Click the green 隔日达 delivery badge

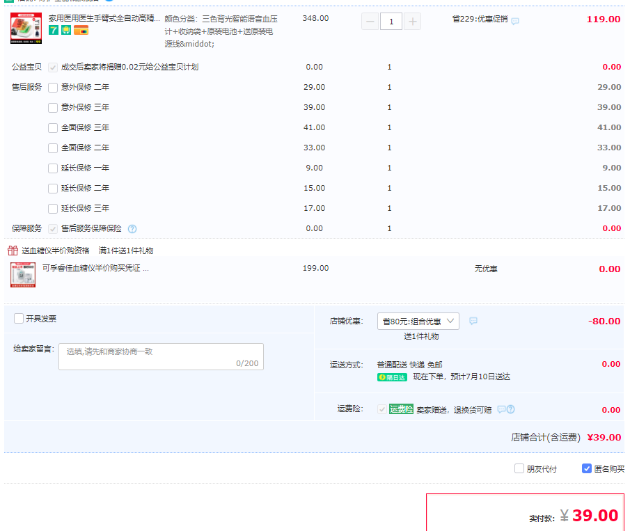point(392,377)
